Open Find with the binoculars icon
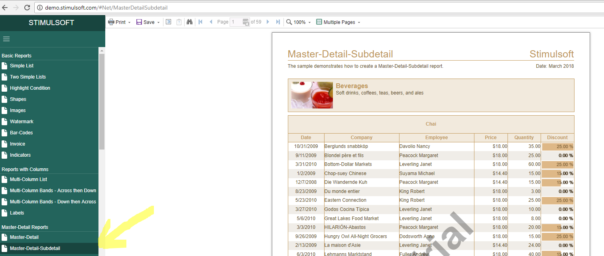The width and height of the screenshot is (604, 256). [190, 22]
